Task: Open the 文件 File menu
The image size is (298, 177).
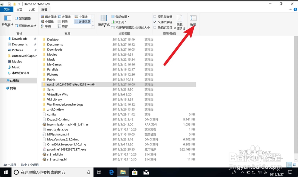Action: [x=7, y=9]
